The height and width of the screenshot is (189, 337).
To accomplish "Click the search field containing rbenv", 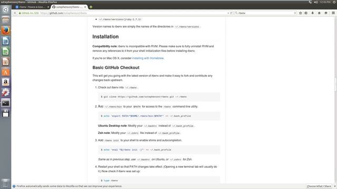I will click(x=265, y=13).
